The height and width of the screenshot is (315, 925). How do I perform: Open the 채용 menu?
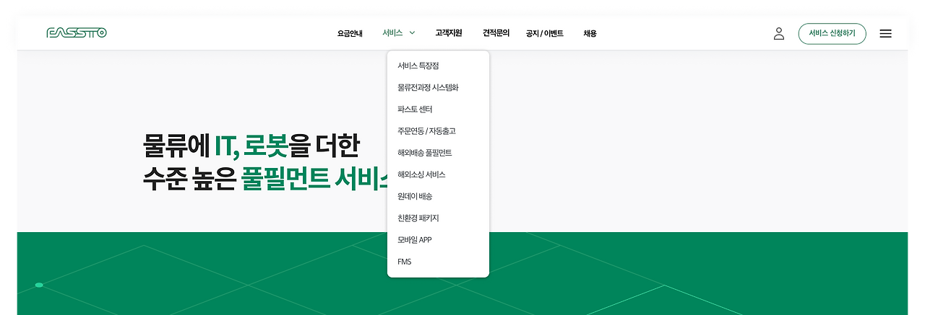point(590,33)
